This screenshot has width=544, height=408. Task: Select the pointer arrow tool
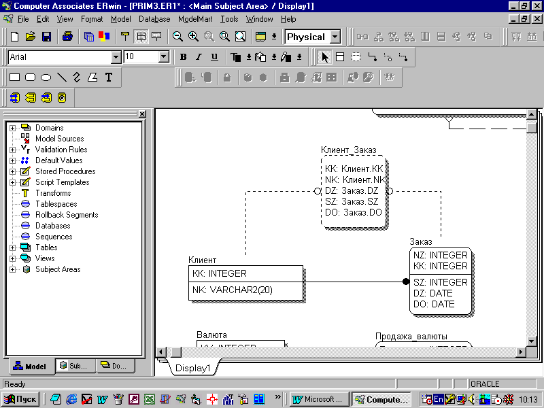[x=325, y=57]
